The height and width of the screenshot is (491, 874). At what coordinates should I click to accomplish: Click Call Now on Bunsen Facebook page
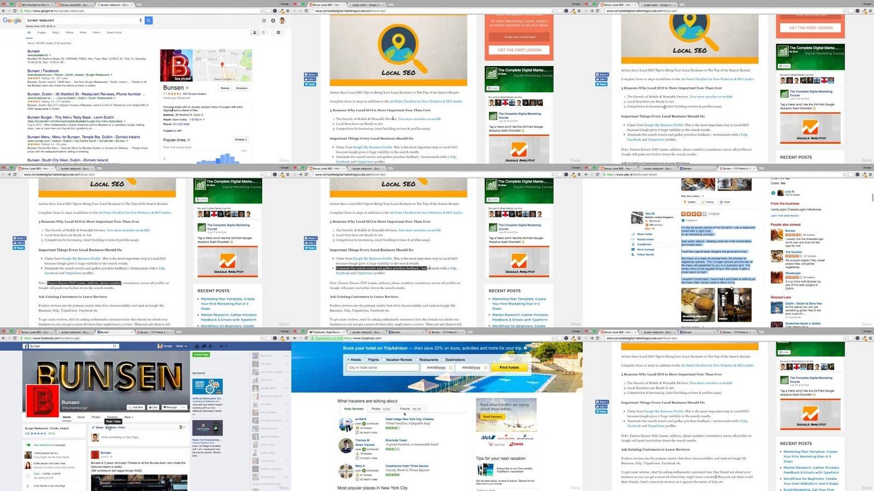(135, 407)
